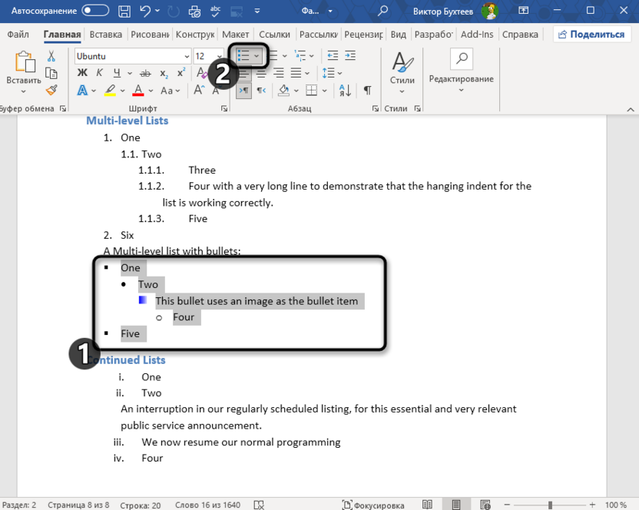Click the proofing errors icon in status bar

tap(259, 505)
